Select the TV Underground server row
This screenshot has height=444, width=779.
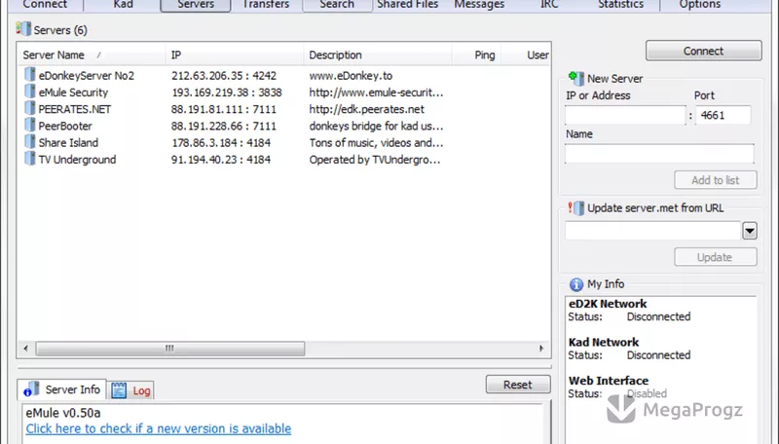tap(283, 160)
